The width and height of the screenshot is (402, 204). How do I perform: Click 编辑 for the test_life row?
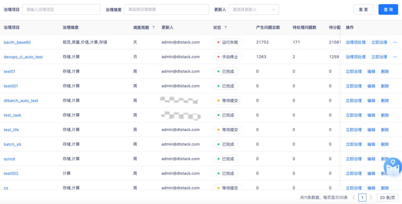coord(371,130)
